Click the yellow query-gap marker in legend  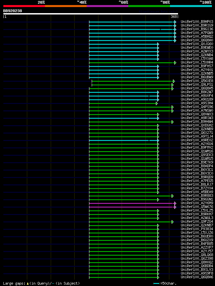28,283
